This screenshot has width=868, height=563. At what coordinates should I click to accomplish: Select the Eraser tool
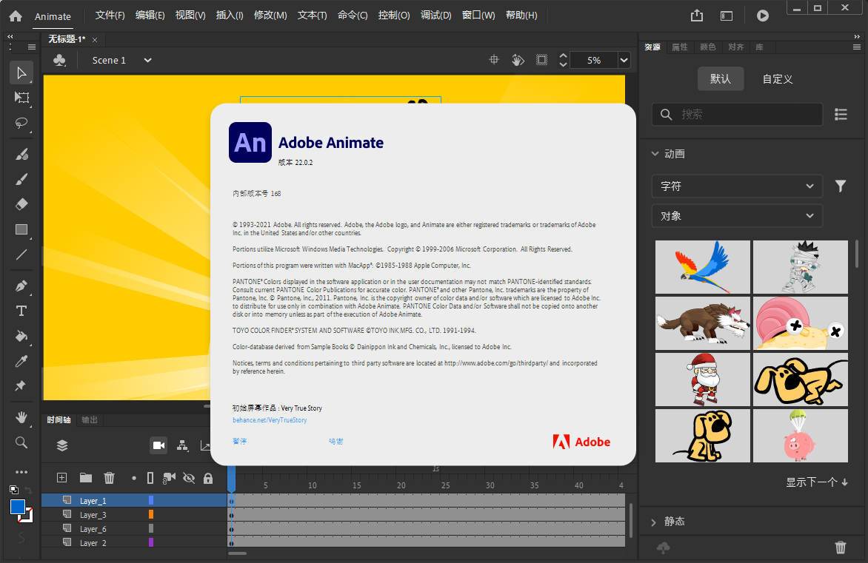(x=21, y=204)
